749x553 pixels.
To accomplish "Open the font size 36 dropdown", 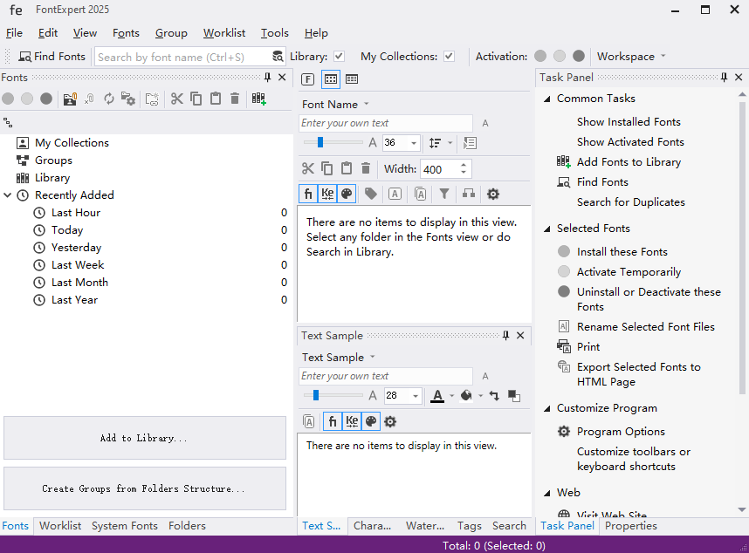I will pyautogui.click(x=414, y=143).
